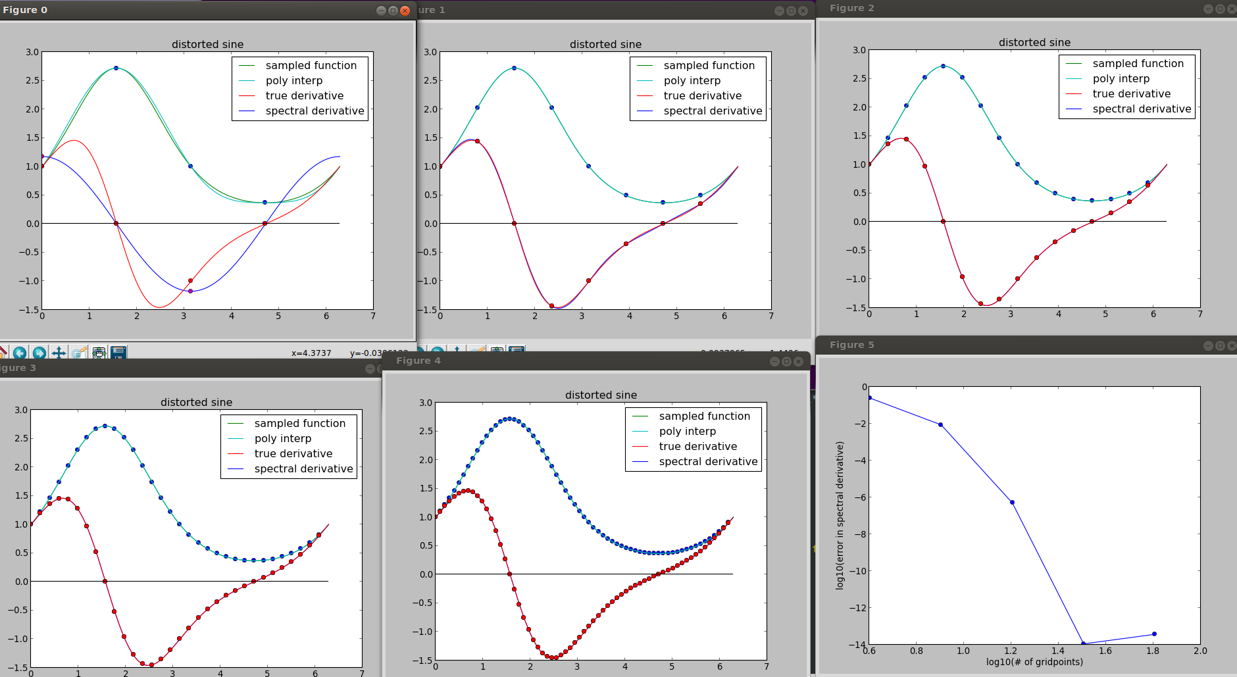Maximize the Figure 0 window
This screenshot has height=677, width=1237.
[x=393, y=10]
